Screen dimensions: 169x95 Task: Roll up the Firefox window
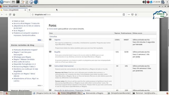click(x=159, y=6)
